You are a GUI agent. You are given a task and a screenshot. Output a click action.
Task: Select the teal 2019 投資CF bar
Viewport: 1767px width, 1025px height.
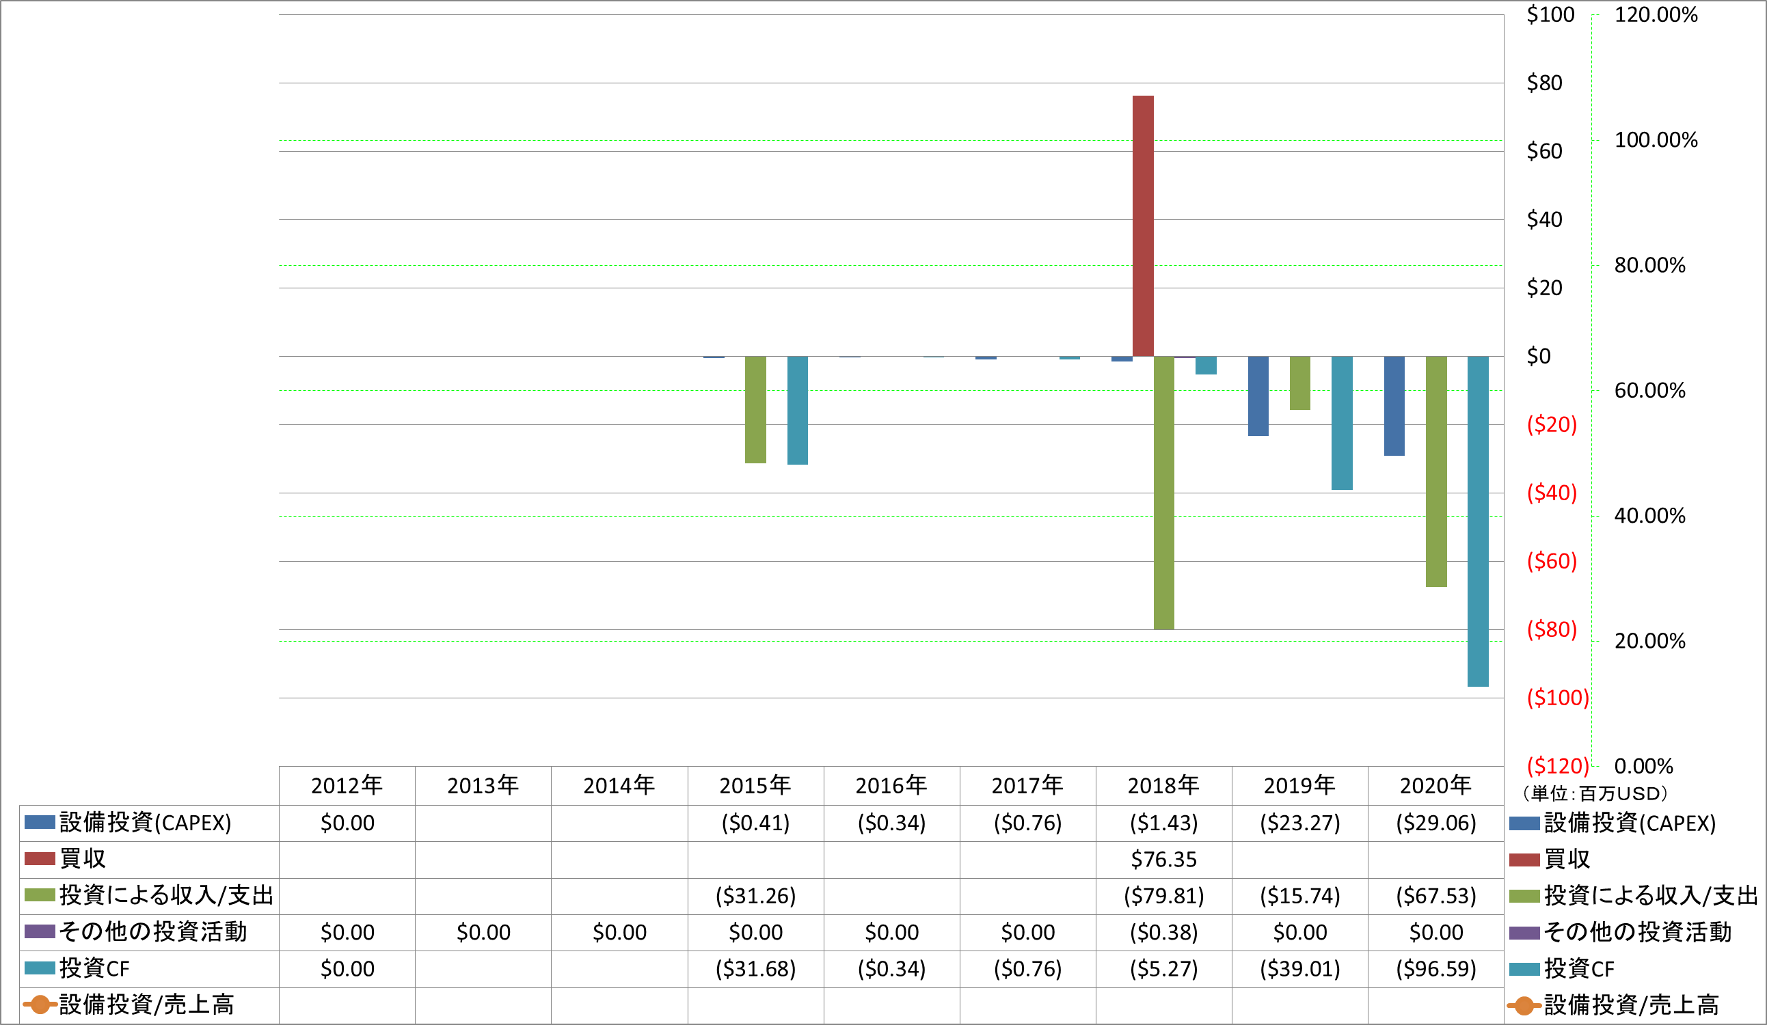pyautogui.click(x=1342, y=423)
